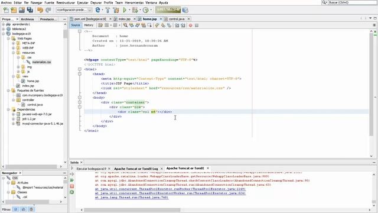Collapse the html tag code fold
This screenshot has width=378, height=213.
(x=80, y=69)
